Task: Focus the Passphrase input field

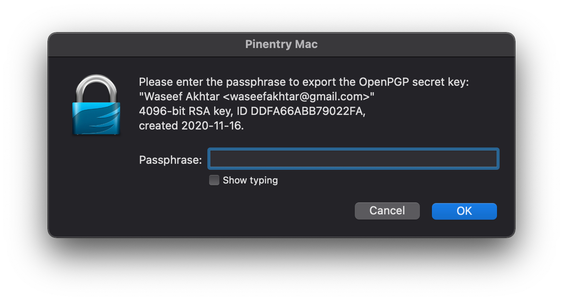Action: pos(353,159)
